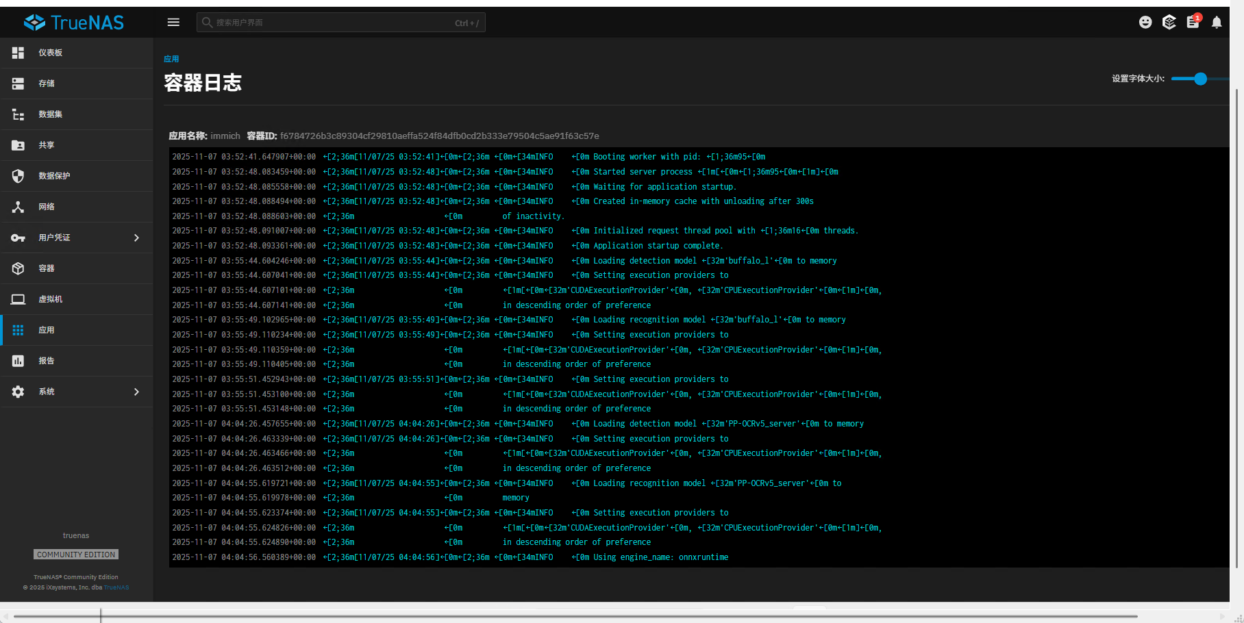
Task: Click the shares folder icon
Action: [x=18, y=145]
